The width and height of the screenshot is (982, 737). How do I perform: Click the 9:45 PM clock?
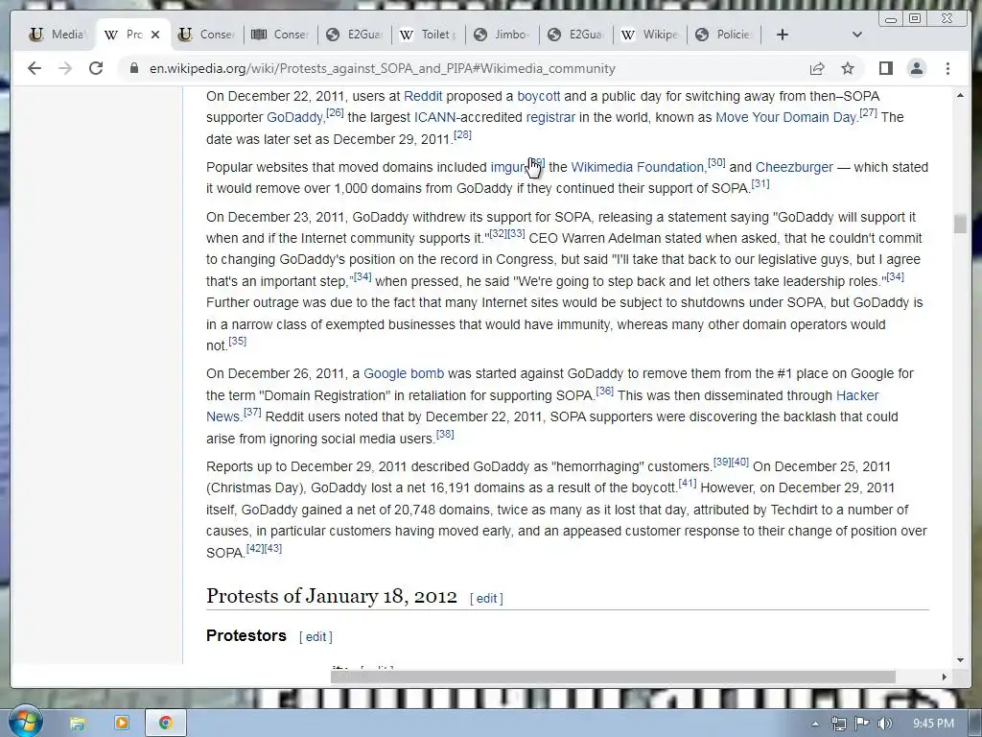933,724
